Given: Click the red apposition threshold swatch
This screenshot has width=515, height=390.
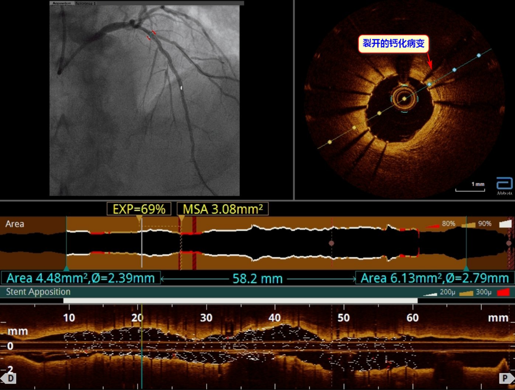Looking at the screenshot, I should [503, 292].
